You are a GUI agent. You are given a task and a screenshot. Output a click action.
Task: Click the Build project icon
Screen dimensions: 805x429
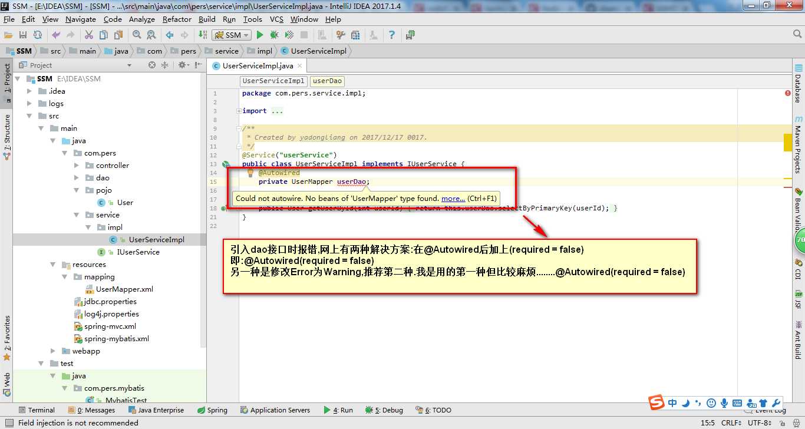[x=203, y=35]
